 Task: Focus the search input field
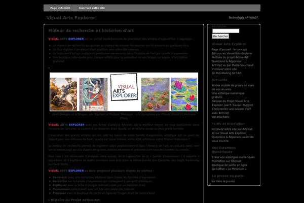[225, 30]
